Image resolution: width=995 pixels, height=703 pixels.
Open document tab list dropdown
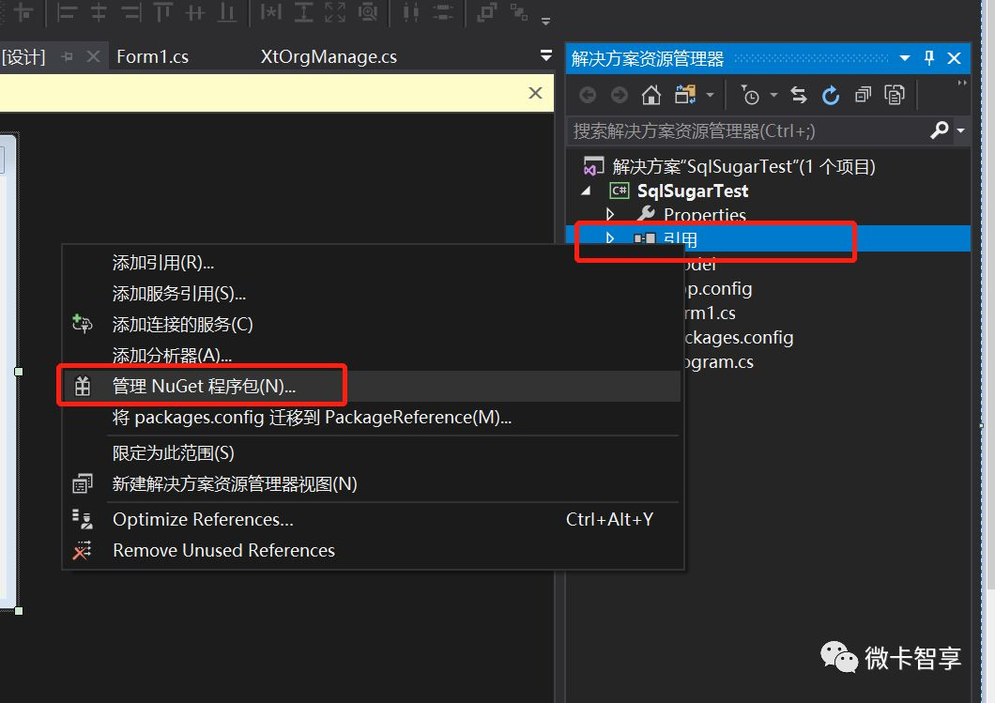[x=545, y=55]
